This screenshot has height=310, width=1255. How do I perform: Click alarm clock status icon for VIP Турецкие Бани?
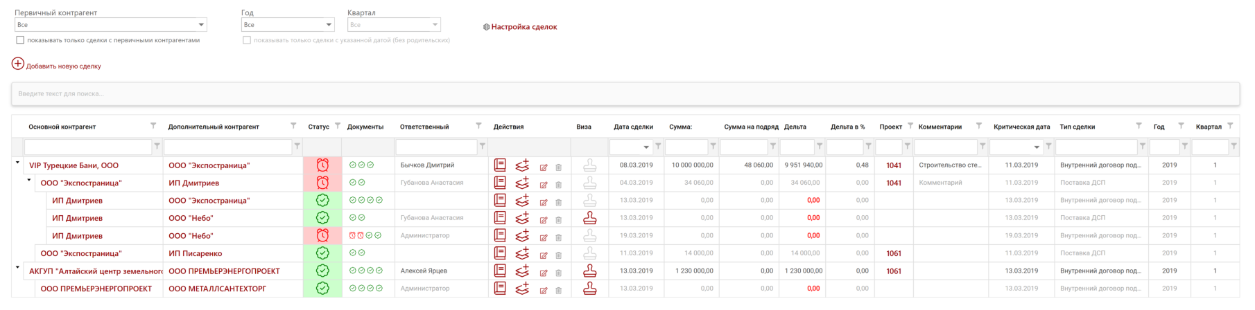322,165
